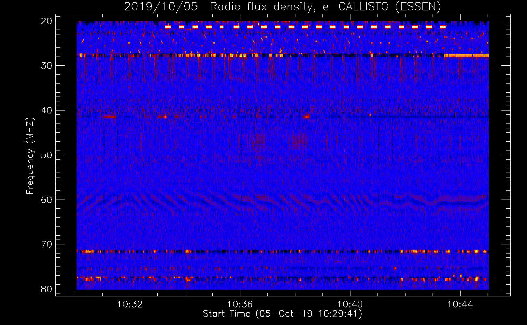Image resolution: width=527 pixels, height=325 pixels.
Task: Click the 20 frequency tick label
Action: point(47,21)
